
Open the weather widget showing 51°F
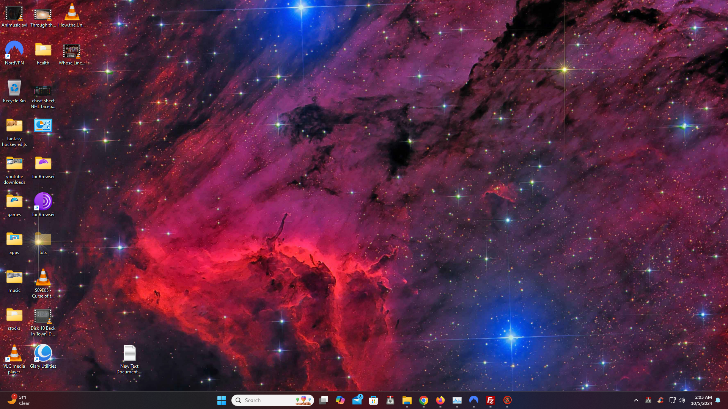point(18,400)
